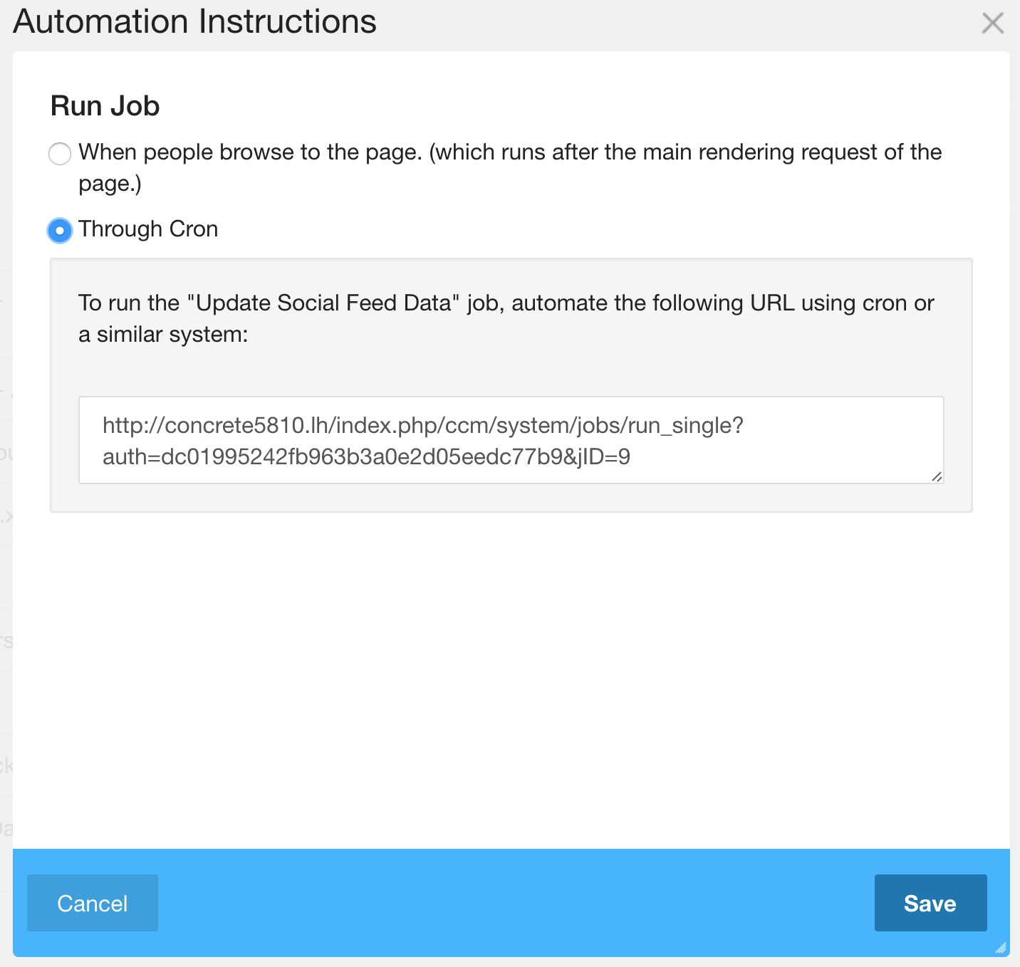Viewport: 1020px width, 967px height.
Task: Click 'a similar system:' in the instructions
Action: [163, 335]
